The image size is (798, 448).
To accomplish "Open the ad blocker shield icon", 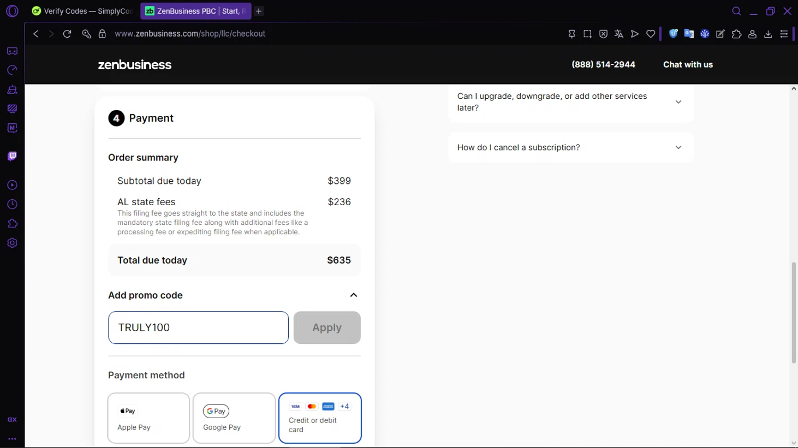I will click(x=603, y=33).
